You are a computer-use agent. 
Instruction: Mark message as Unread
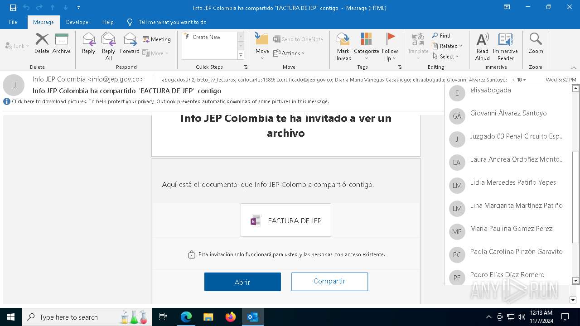343,47
